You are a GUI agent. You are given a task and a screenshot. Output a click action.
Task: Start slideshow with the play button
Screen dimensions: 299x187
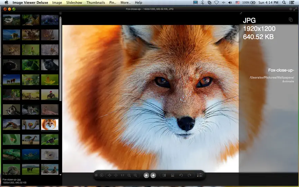click(102, 175)
